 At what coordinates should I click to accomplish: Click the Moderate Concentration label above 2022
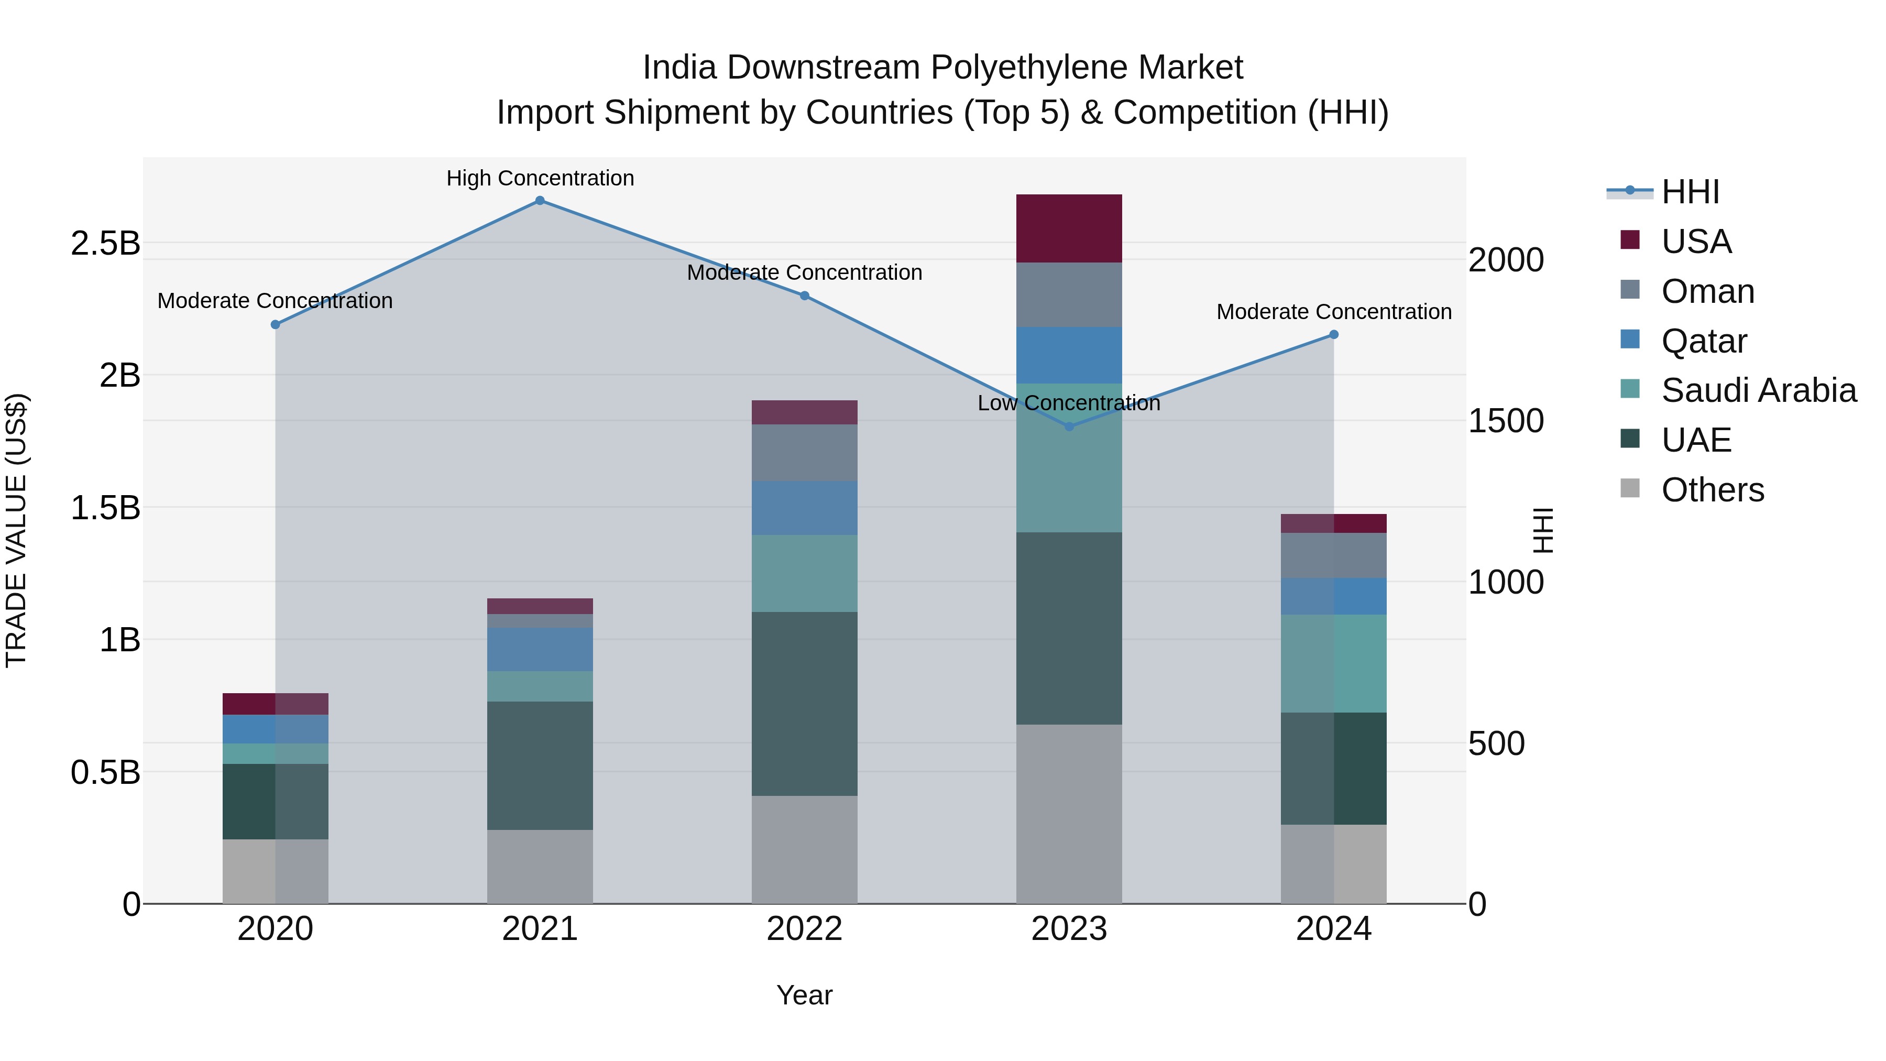point(804,272)
